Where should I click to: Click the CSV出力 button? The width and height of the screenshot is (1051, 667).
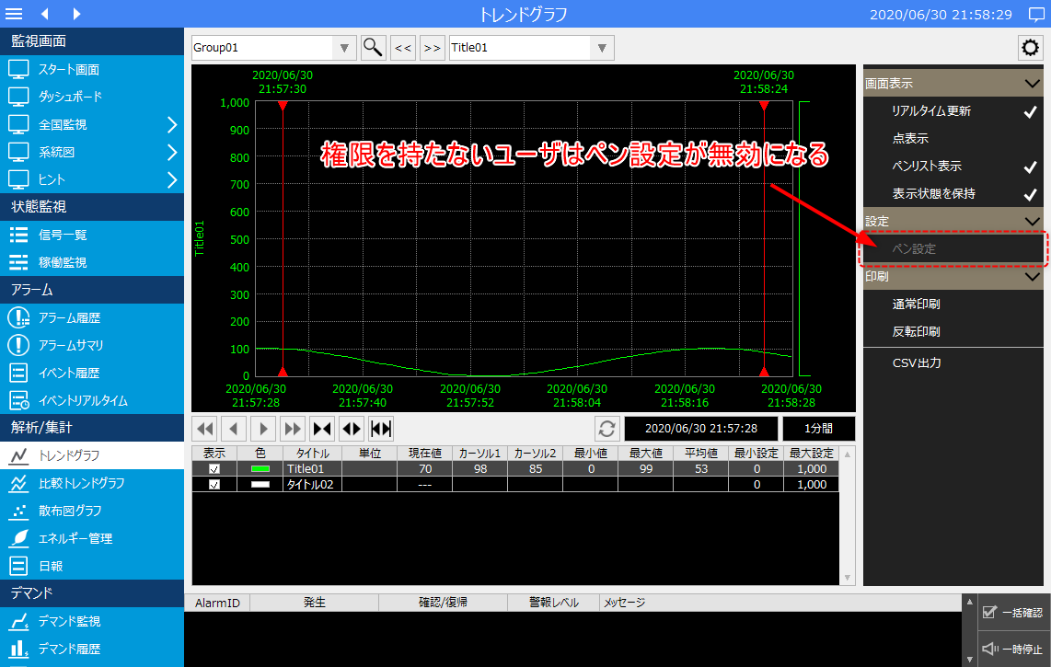916,363
